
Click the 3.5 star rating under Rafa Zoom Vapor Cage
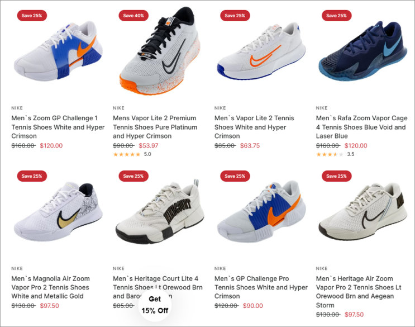(x=335, y=154)
